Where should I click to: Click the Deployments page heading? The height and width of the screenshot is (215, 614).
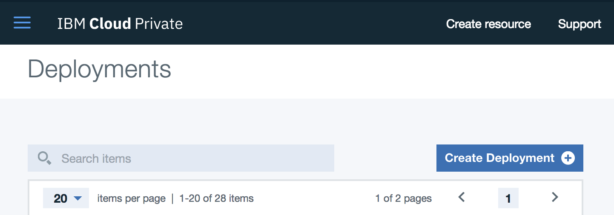click(100, 69)
